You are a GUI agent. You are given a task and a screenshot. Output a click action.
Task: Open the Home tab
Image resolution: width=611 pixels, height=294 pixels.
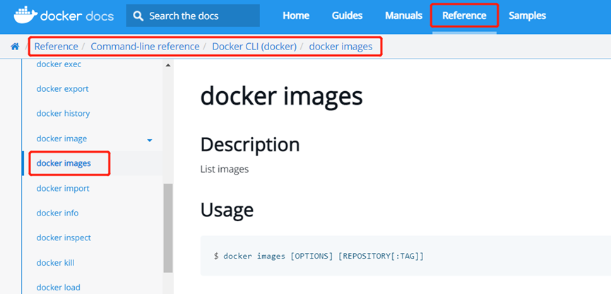(x=296, y=16)
